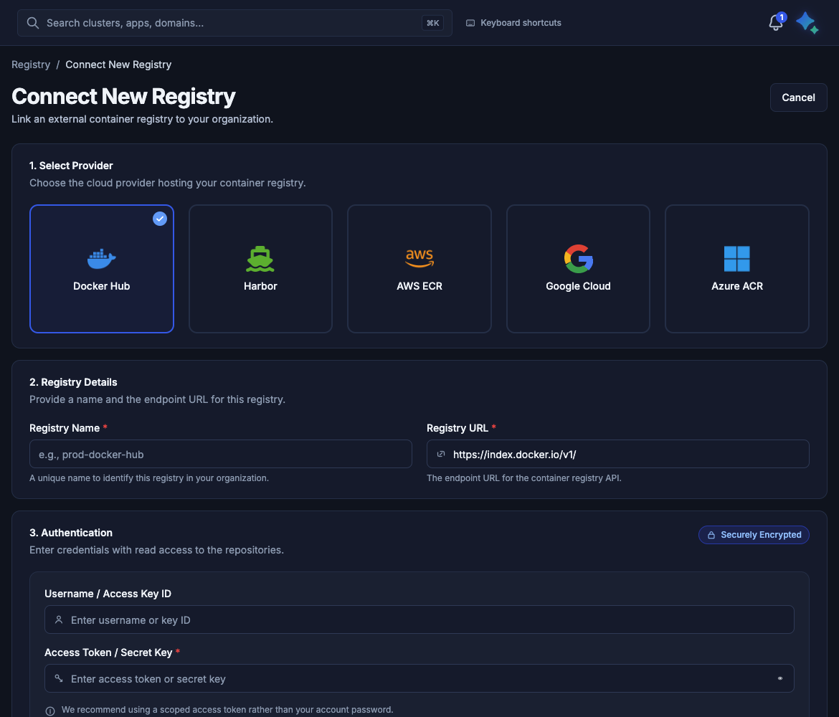Click the username or key ID field
This screenshot has width=839, height=717.
tap(419, 619)
